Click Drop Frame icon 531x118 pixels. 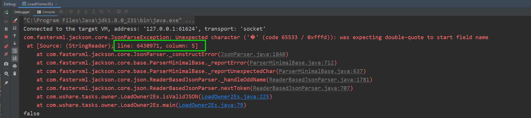[101, 12]
